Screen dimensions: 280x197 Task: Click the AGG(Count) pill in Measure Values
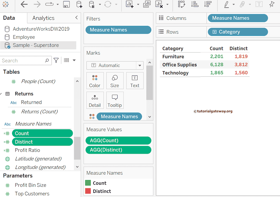coord(118,141)
